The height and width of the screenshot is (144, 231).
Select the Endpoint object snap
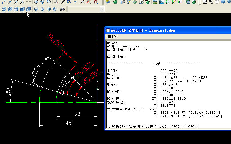(4, 2)
